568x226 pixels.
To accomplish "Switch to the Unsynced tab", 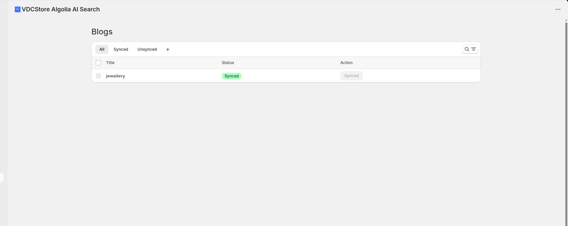I will (x=147, y=49).
